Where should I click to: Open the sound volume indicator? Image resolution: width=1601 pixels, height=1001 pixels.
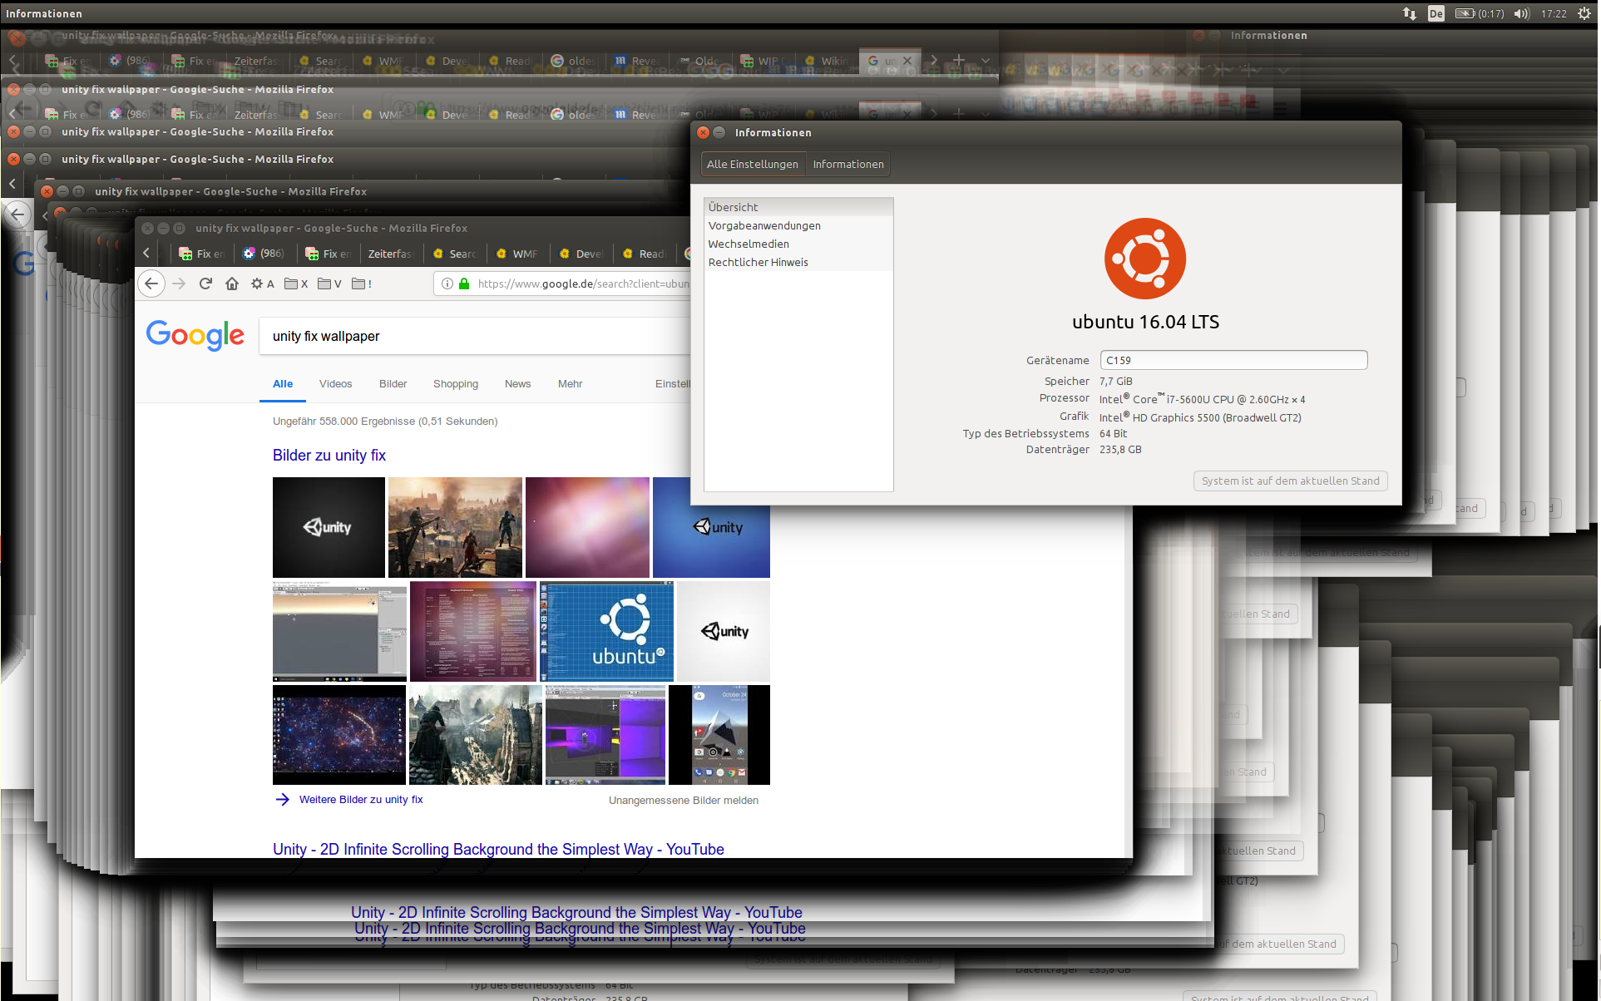pyautogui.click(x=1522, y=13)
